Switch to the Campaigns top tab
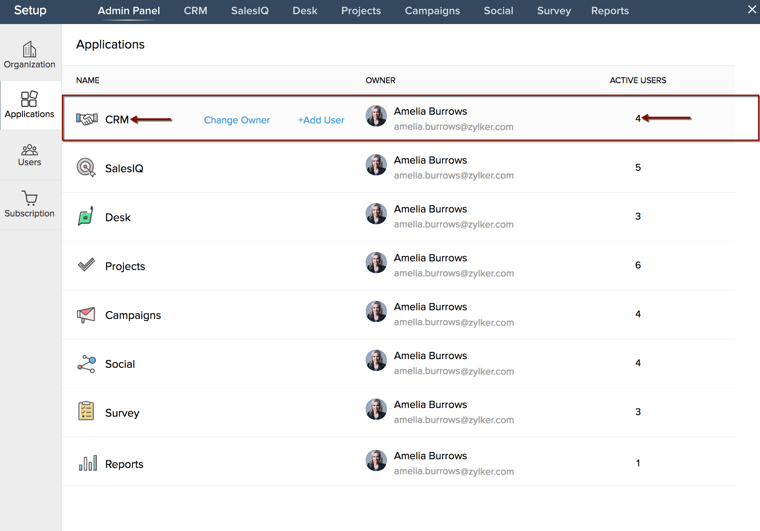 pos(432,11)
